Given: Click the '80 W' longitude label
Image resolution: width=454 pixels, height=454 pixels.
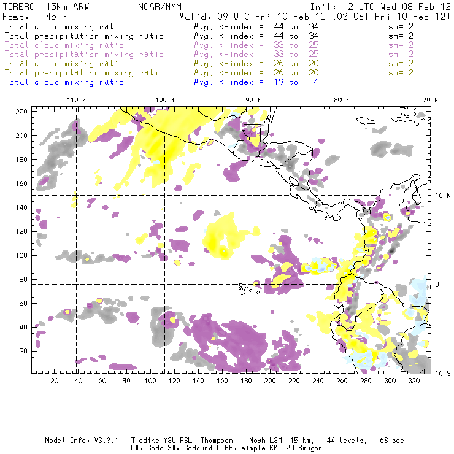Looking at the screenshot, I should (x=342, y=100).
